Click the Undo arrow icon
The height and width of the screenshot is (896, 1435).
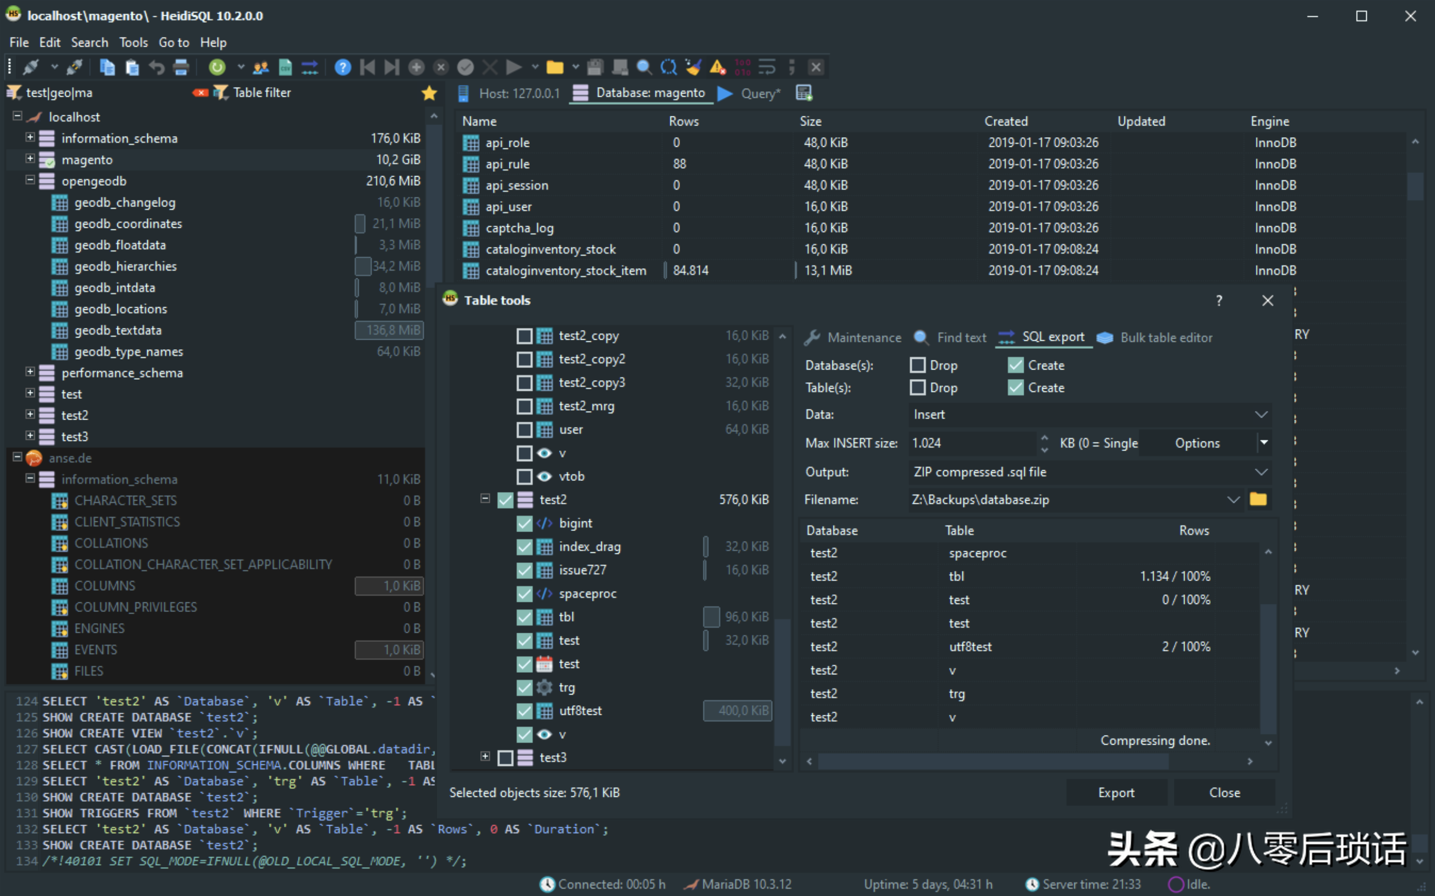tap(156, 67)
